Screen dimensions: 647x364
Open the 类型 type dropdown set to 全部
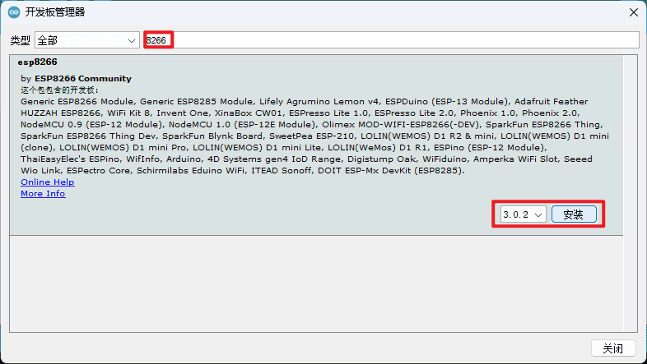87,40
